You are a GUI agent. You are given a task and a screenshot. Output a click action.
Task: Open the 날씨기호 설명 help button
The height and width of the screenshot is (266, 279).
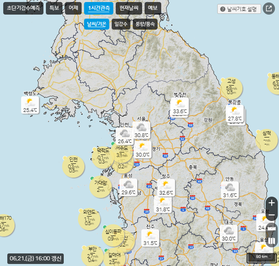(x=239, y=9)
